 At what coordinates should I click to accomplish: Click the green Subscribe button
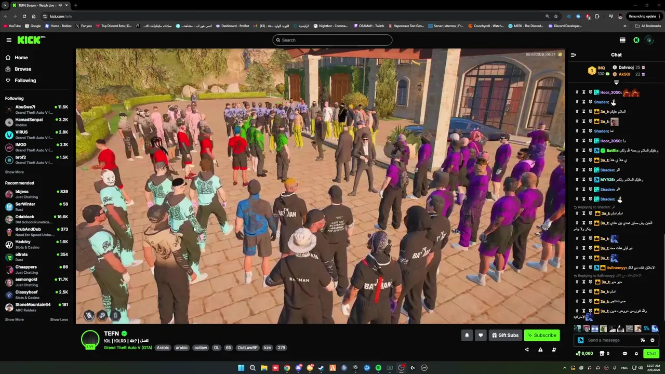[542, 335]
